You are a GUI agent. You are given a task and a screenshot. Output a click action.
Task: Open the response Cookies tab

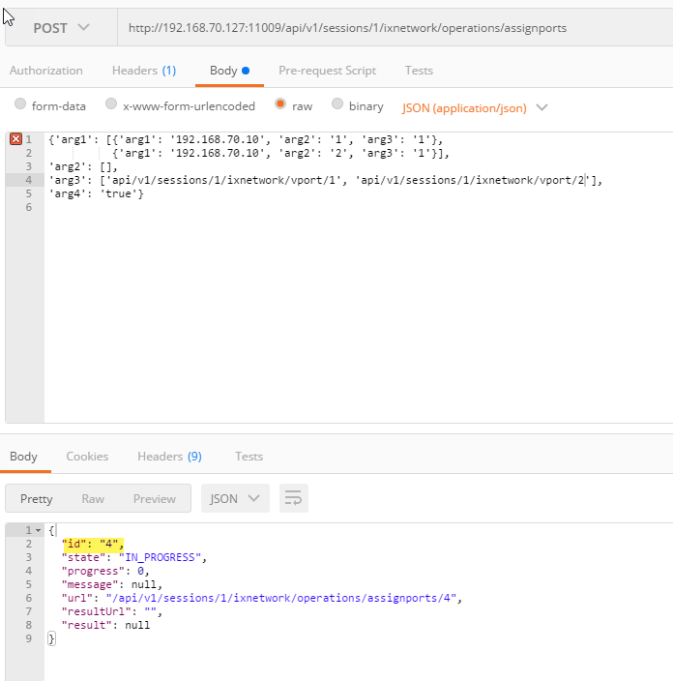coord(87,457)
